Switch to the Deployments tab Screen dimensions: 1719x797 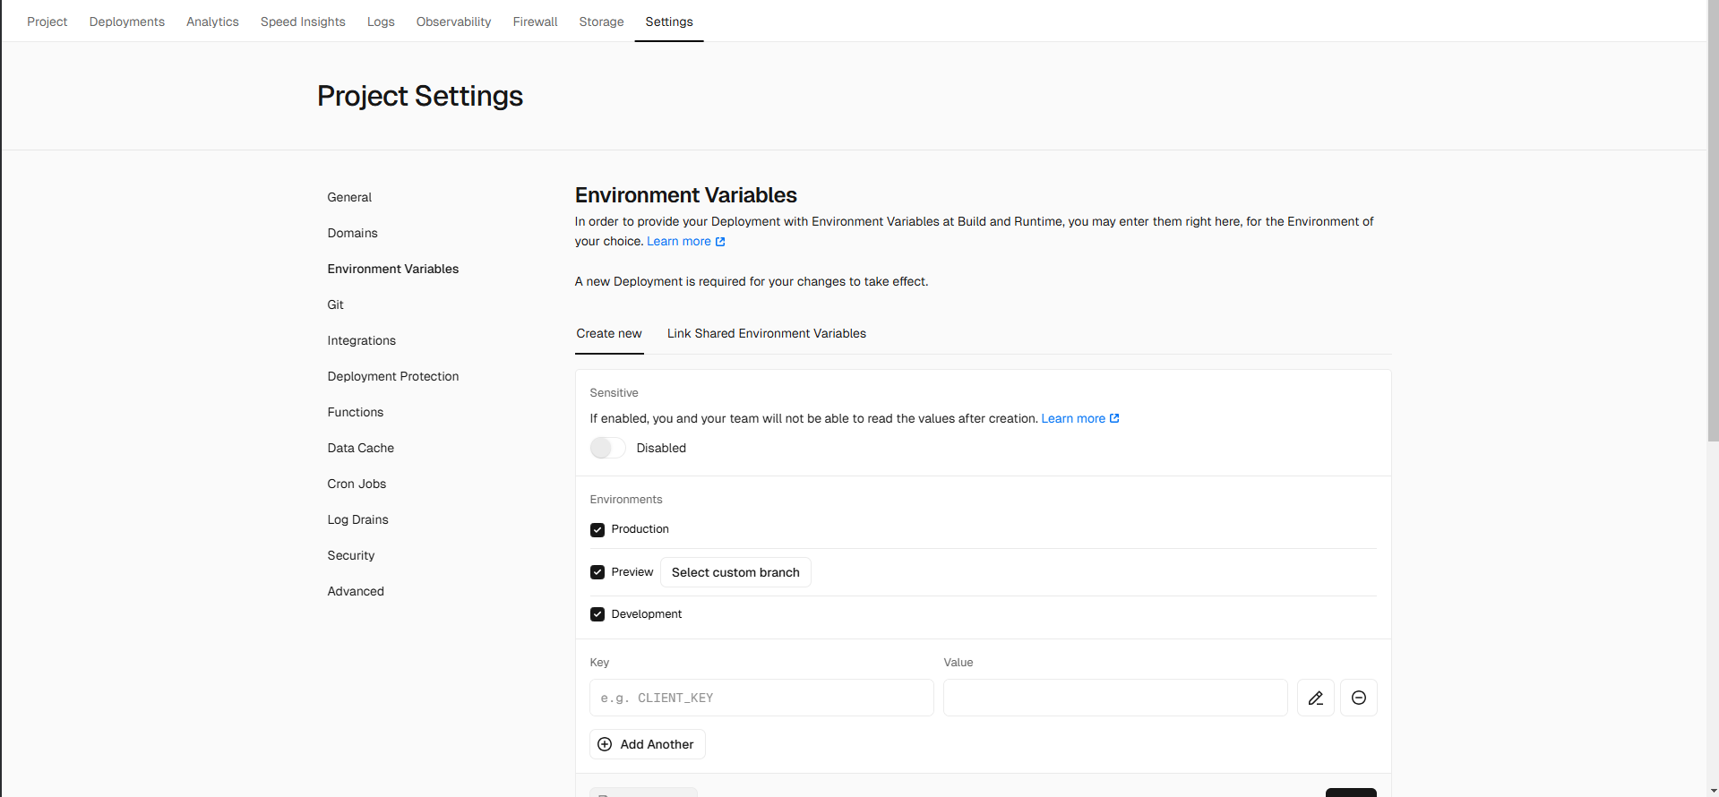tap(127, 21)
